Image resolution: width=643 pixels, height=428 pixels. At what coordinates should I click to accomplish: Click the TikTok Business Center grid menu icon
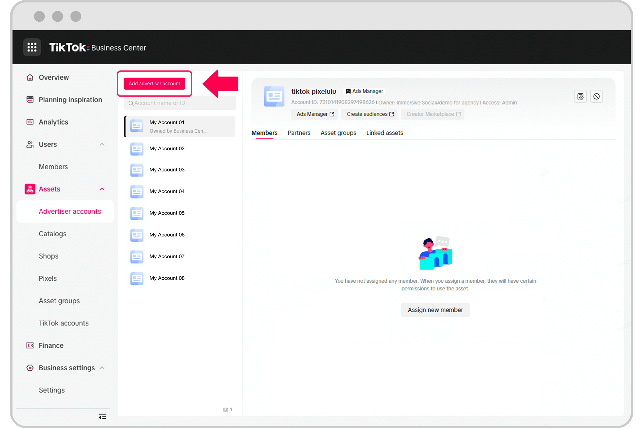pyautogui.click(x=32, y=47)
